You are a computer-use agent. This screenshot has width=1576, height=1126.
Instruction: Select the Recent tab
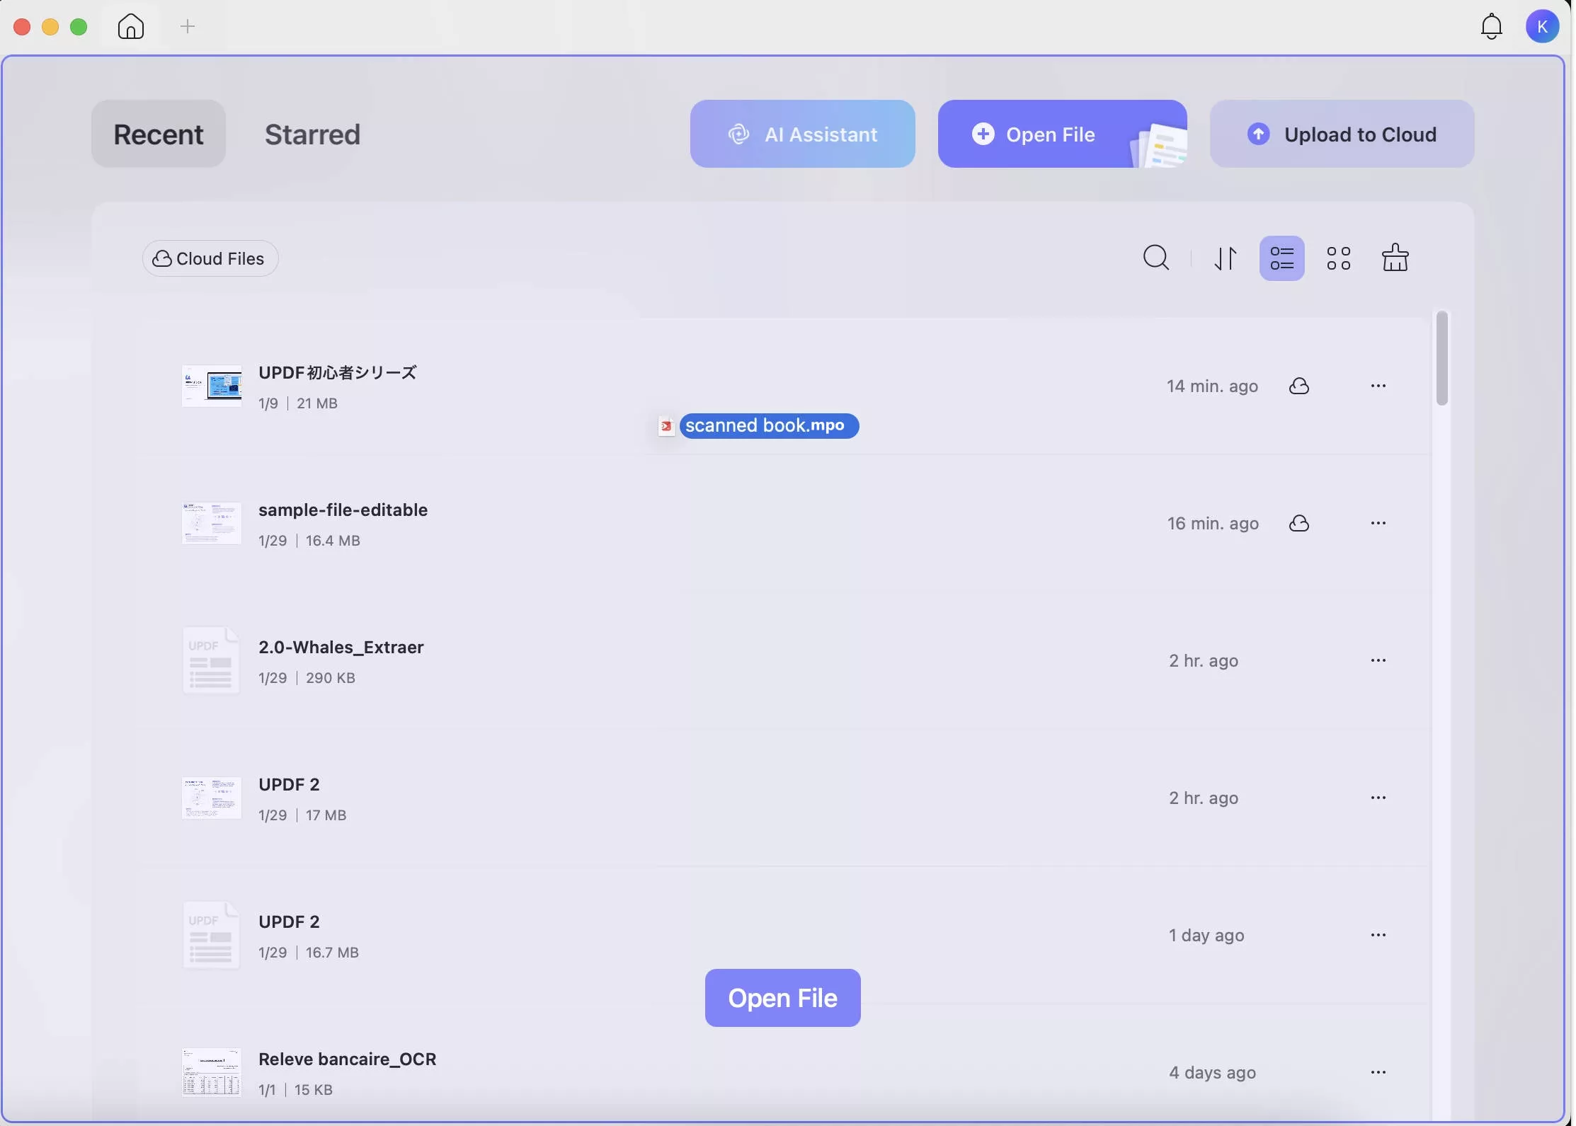pyautogui.click(x=159, y=134)
